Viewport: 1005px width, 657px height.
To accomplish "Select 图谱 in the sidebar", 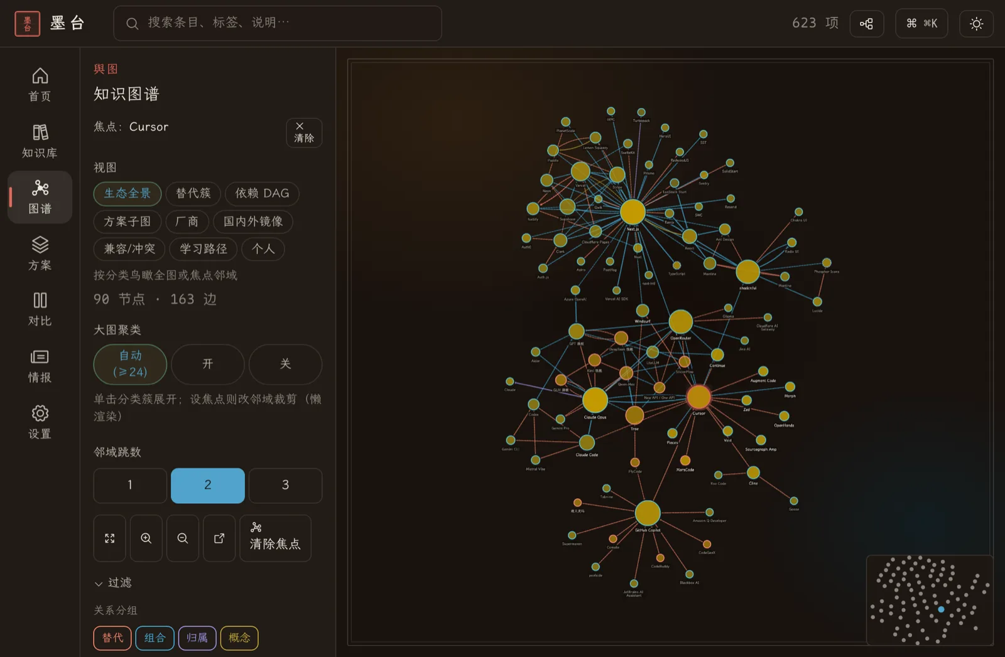I will click(x=40, y=197).
